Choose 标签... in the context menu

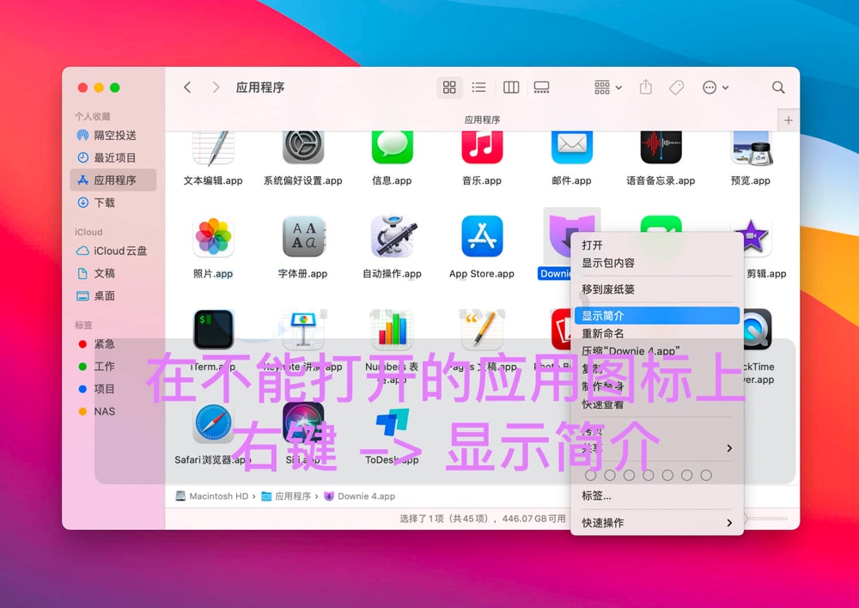[x=657, y=496]
